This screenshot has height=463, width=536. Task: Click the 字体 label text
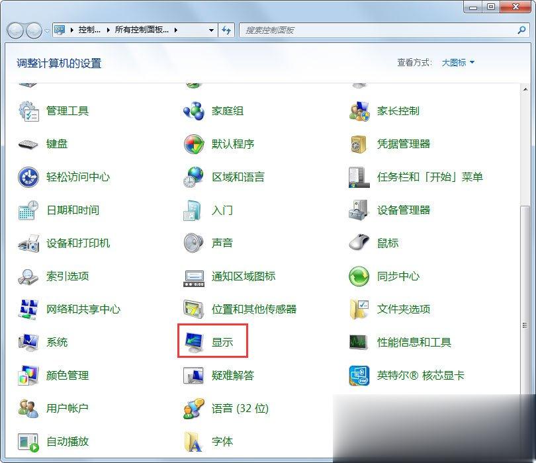[x=222, y=442]
